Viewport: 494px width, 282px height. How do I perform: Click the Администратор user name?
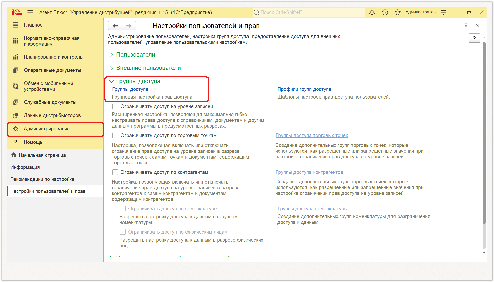[x=420, y=12]
